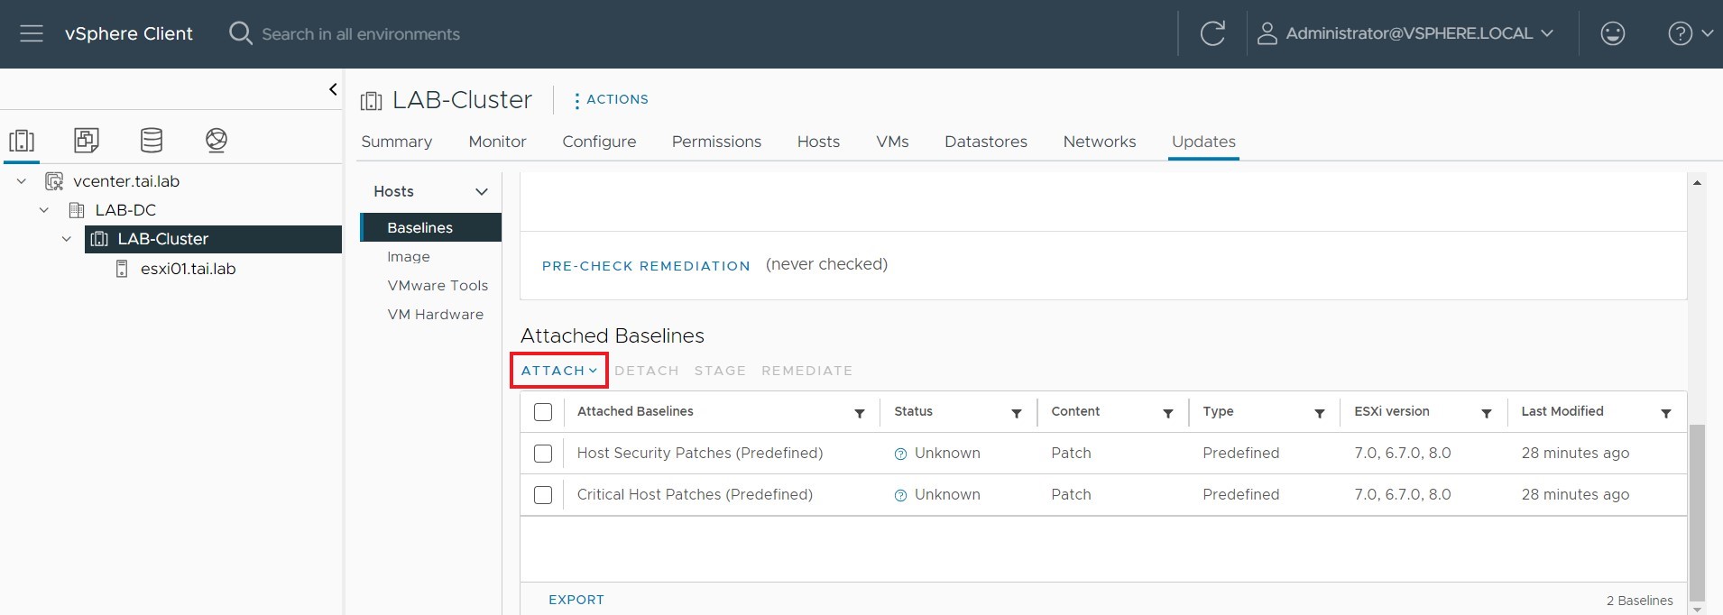
Task: Click Unknown status icon for Host Security Patches
Action: coord(900,454)
